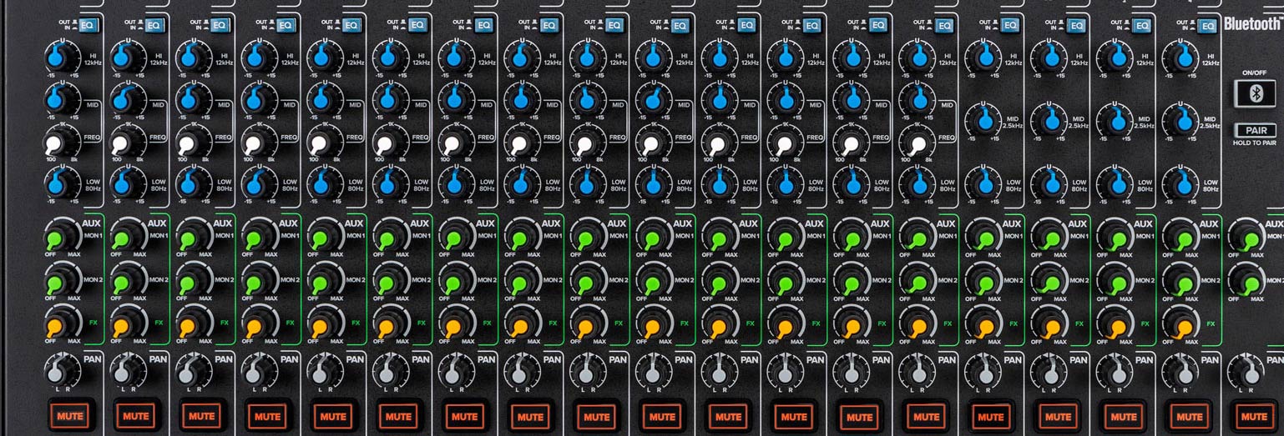The width and height of the screenshot is (1284, 436).
Task: Toggle EQ IN/OUT button on leftmost channel
Action: (88, 25)
